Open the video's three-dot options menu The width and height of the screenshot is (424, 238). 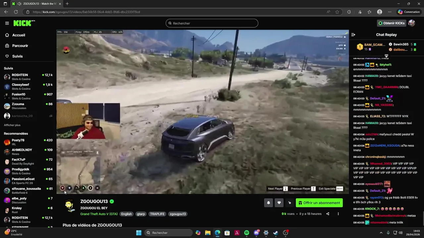(338, 214)
